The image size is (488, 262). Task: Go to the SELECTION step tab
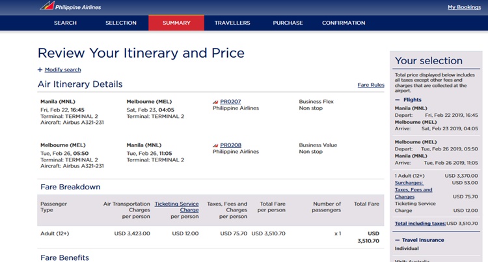[121, 23]
